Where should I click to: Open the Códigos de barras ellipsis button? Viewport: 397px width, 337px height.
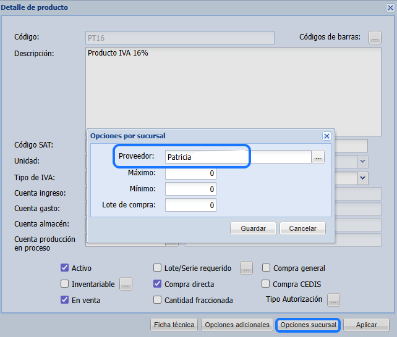coord(375,38)
